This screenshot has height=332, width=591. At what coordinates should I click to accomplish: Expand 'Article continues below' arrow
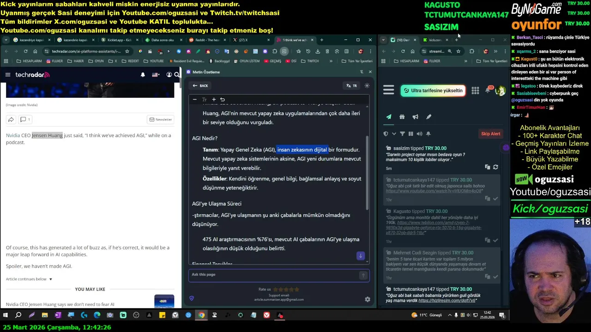50,279
